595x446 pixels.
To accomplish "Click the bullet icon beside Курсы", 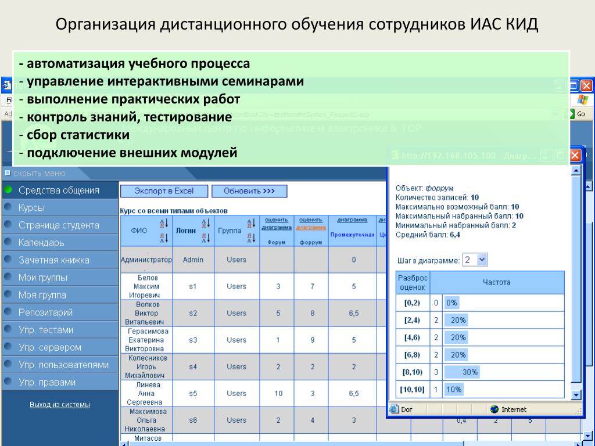I will pyautogui.click(x=8, y=207).
